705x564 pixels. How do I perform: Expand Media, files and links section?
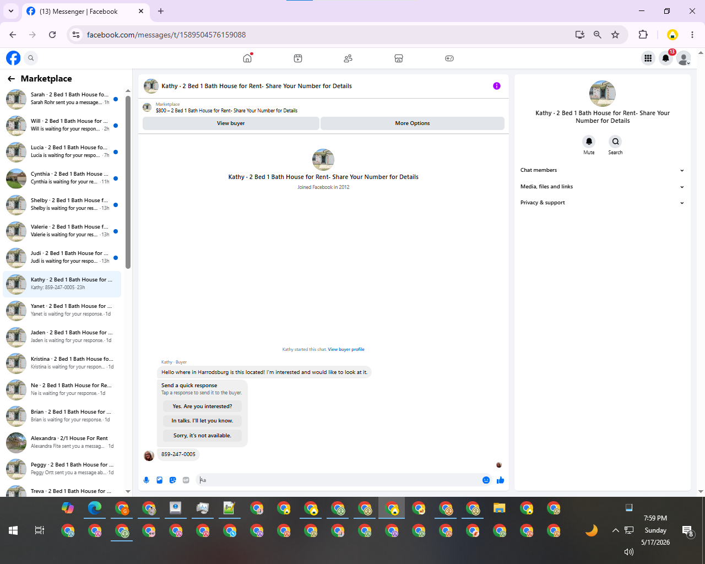[602, 187]
